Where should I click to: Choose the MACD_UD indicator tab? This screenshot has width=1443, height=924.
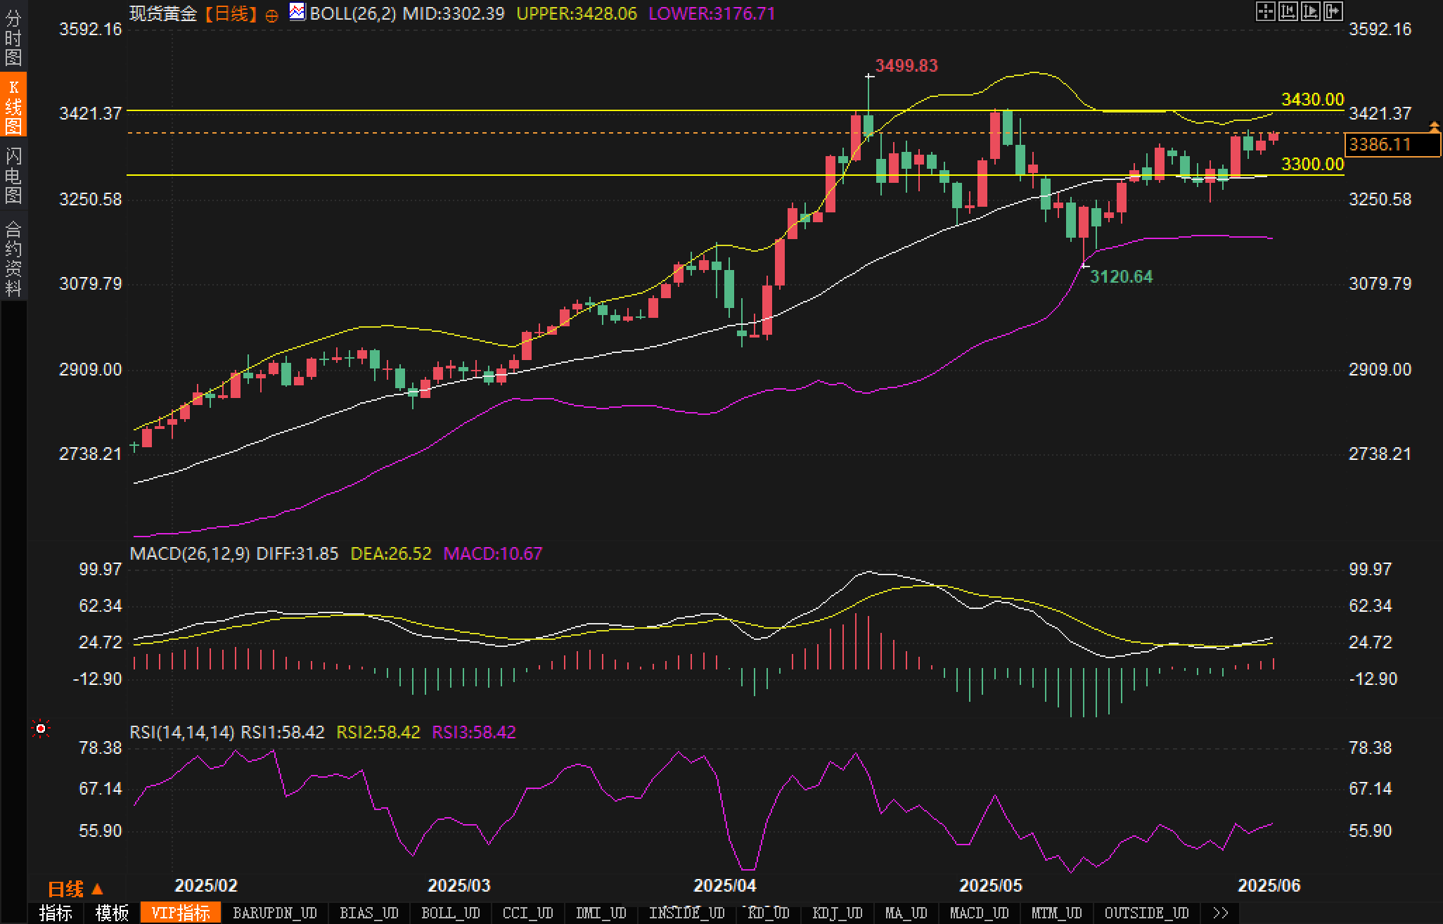click(x=980, y=913)
